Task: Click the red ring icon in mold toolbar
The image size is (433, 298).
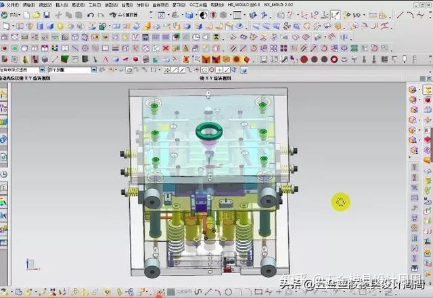Action: pyautogui.click(x=334, y=59)
